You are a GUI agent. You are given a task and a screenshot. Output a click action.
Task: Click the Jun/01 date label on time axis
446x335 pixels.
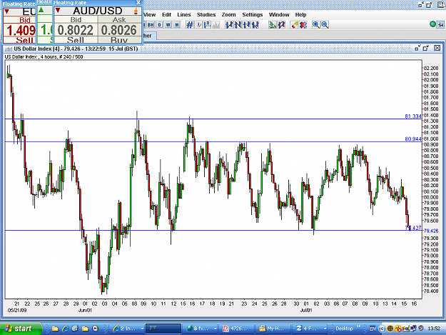click(x=85, y=310)
